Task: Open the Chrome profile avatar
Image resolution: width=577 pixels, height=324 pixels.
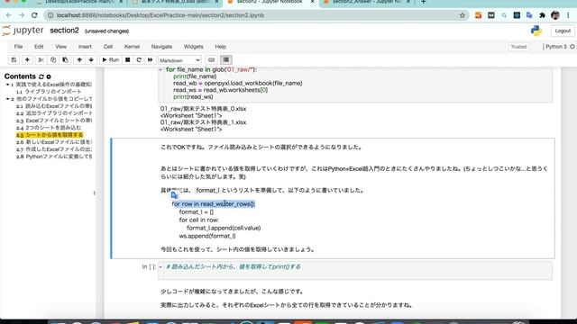Action: pyautogui.click(x=555, y=15)
